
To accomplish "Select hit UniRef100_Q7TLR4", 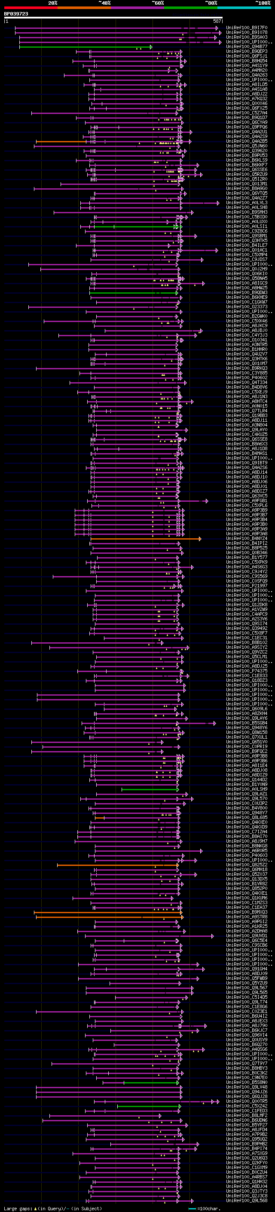I will (x=247, y=411).
